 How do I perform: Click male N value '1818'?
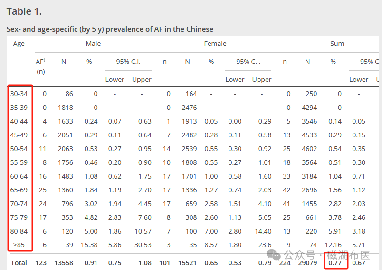tap(65, 108)
